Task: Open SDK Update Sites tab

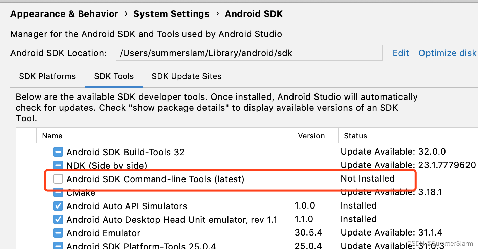Action: (187, 76)
